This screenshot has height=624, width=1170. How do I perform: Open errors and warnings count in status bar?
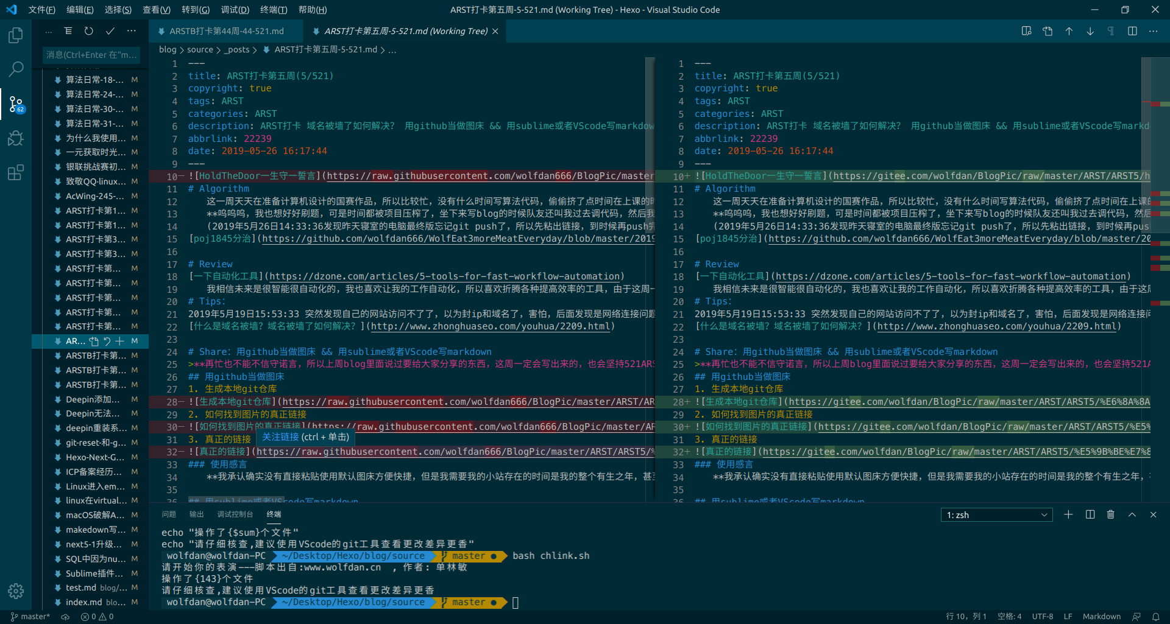(x=97, y=617)
